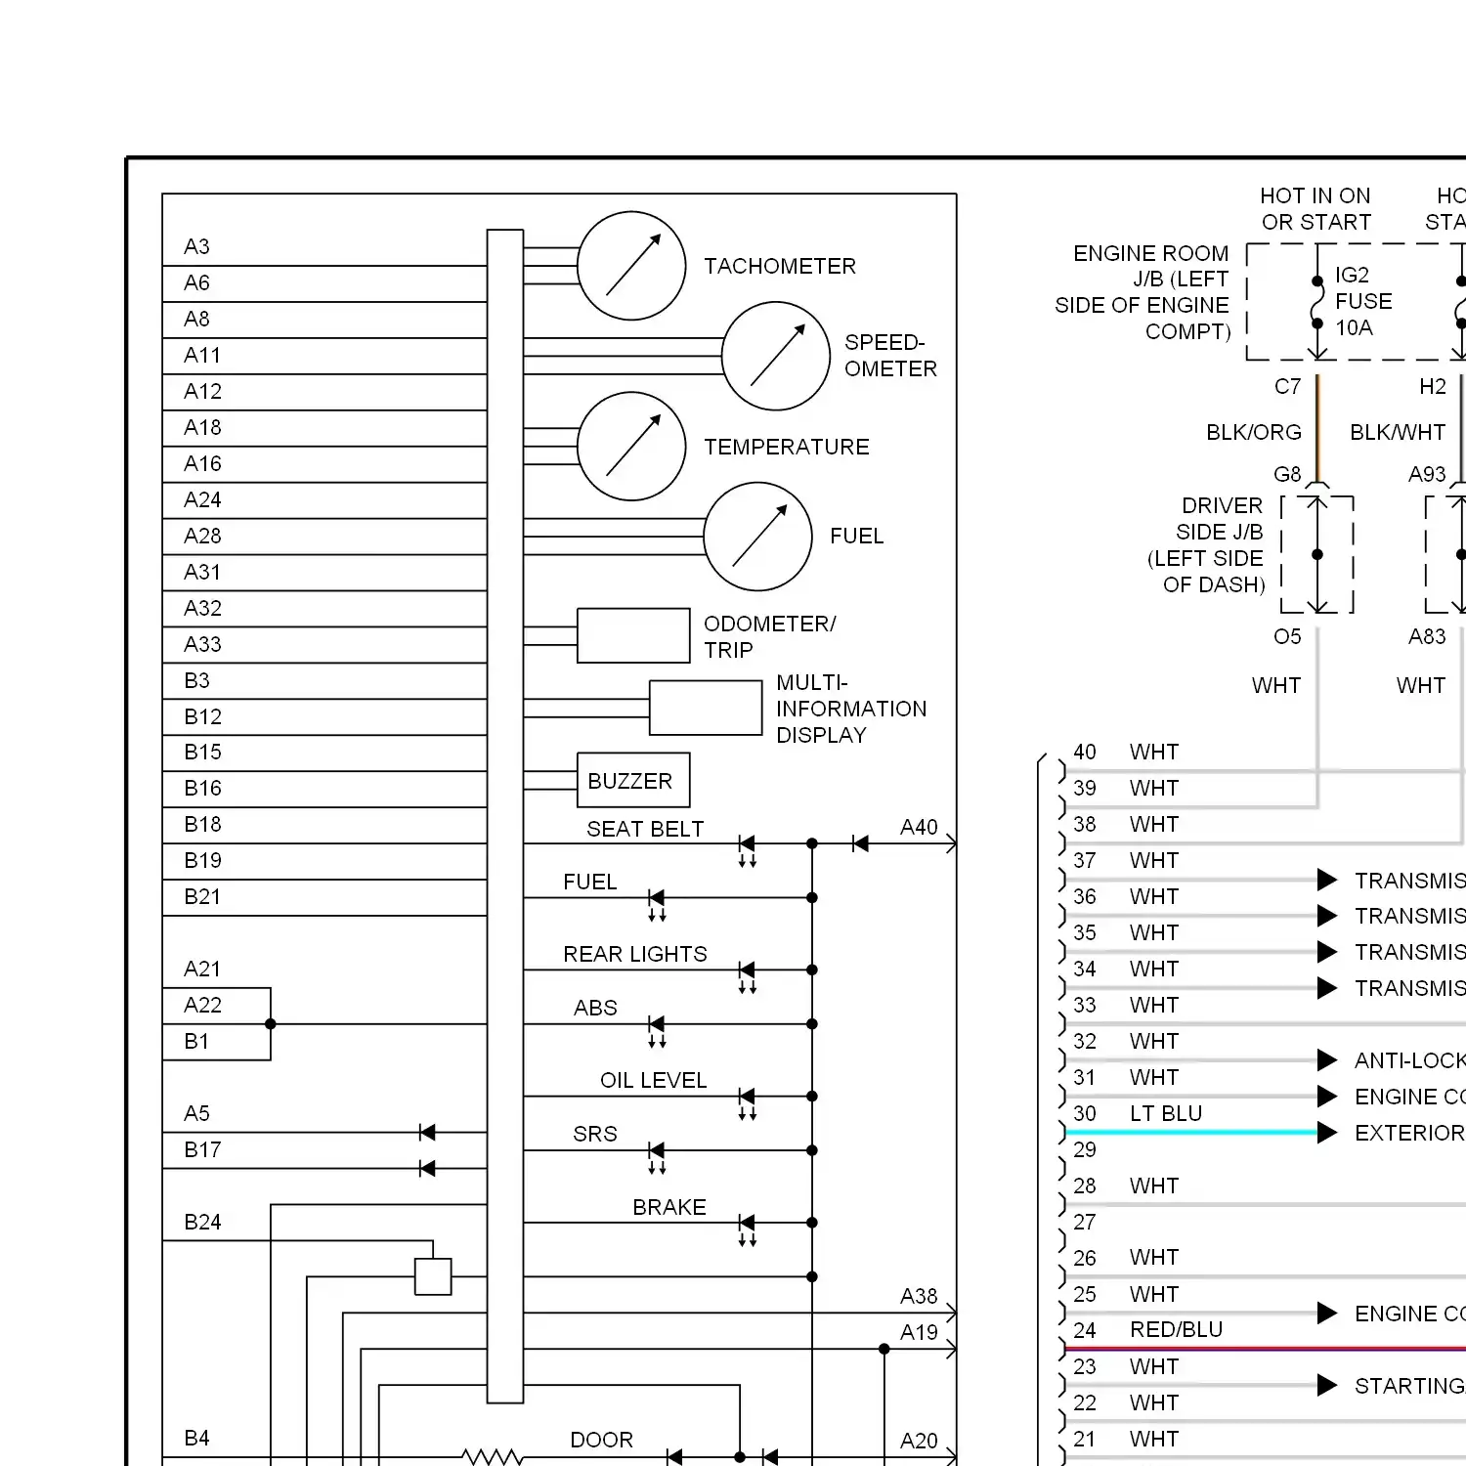Screen dimensions: 1466x1466
Task: Click the temperature gauge symbol
Action: coord(631,447)
